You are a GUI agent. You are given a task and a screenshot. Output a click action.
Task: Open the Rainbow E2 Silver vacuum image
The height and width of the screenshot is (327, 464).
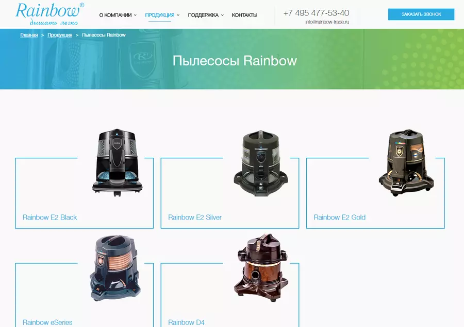pos(261,162)
